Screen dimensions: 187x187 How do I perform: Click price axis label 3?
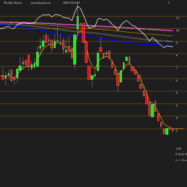[x=177, y=118]
